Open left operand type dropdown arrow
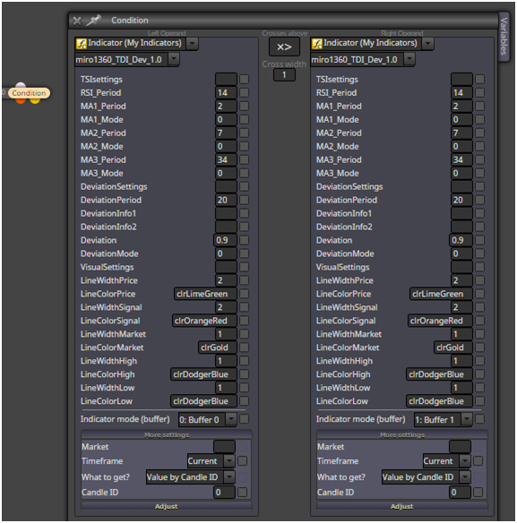 [x=192, y=43]
